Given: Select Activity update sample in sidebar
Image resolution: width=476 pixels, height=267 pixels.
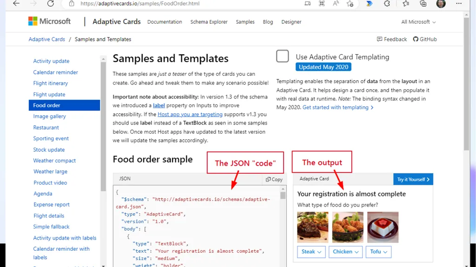Looking at the screenshot, I should 51,61.
